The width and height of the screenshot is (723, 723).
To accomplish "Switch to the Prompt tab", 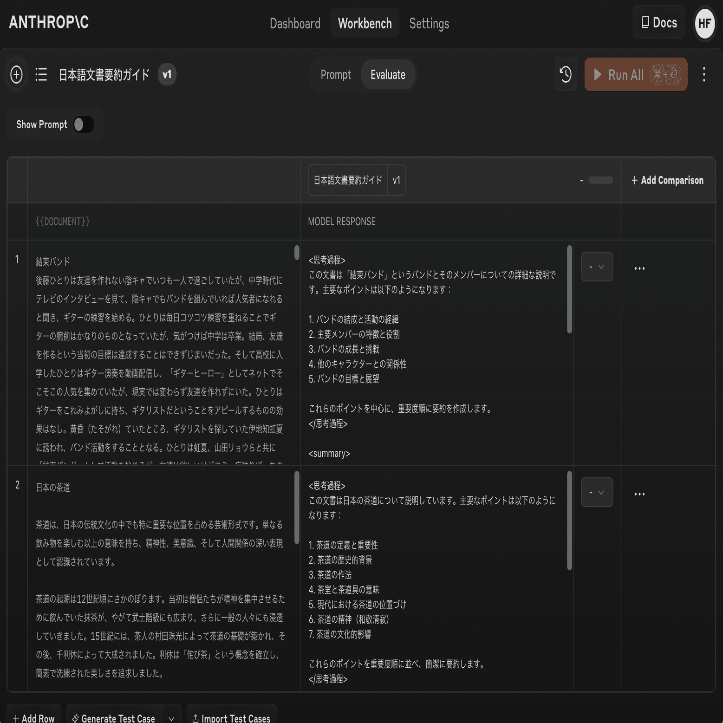I will point(335,74).
